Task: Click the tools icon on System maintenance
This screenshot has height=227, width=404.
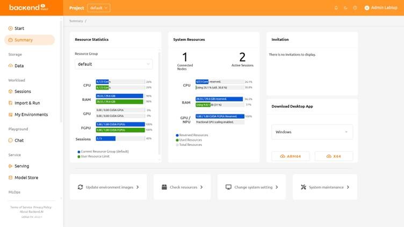Action: 304,187
